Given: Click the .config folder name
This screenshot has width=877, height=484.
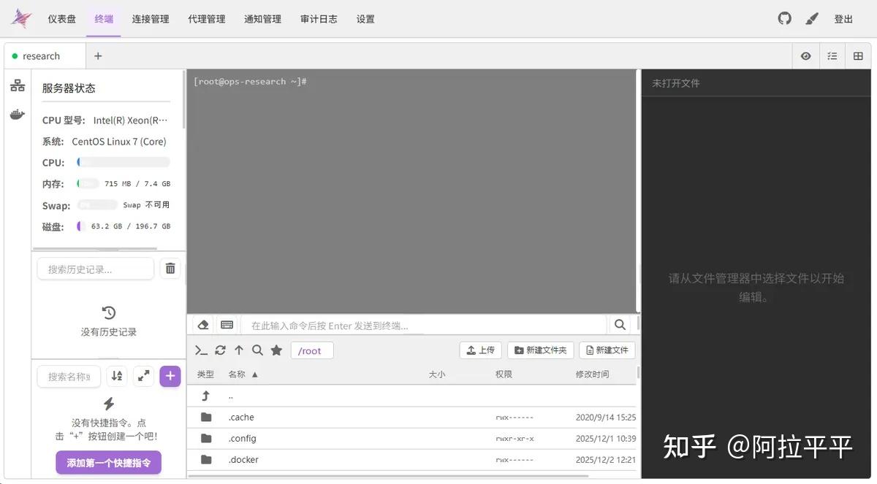Looking at the screenshot, I should pos(243,438).
